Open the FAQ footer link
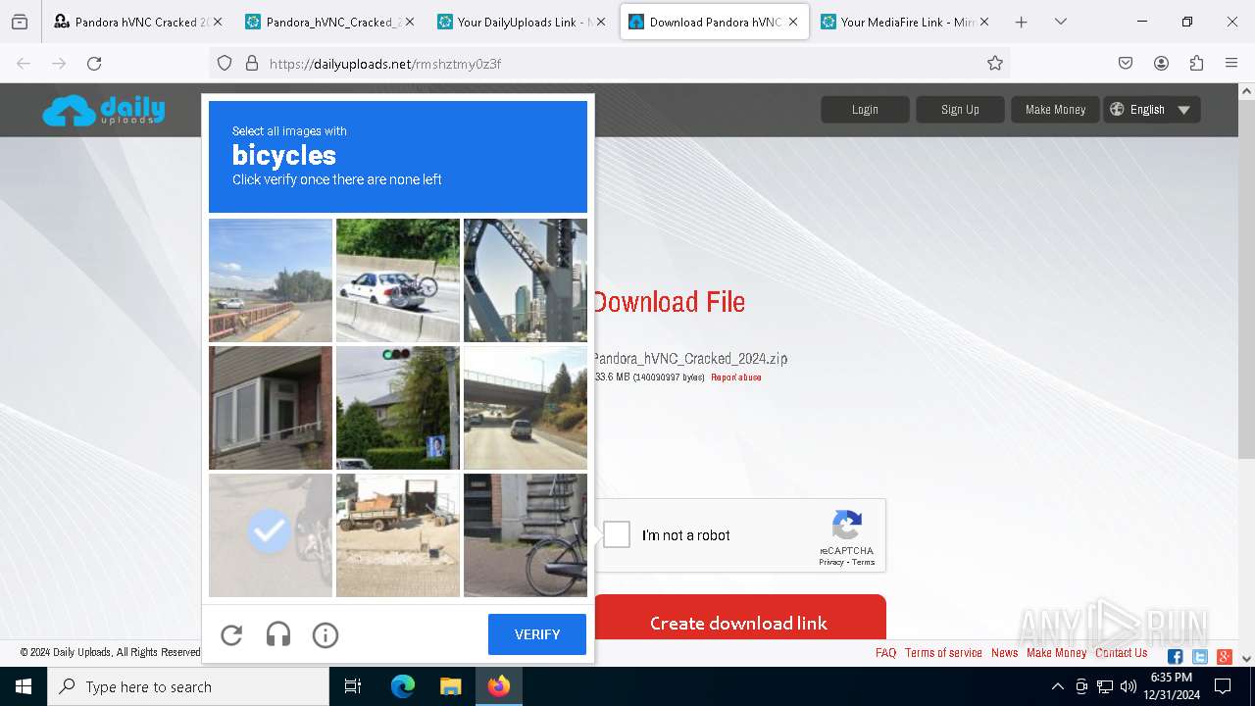The width and height of the screenshot is (1255, 706). pyautogui.click(x=885, y=653)
